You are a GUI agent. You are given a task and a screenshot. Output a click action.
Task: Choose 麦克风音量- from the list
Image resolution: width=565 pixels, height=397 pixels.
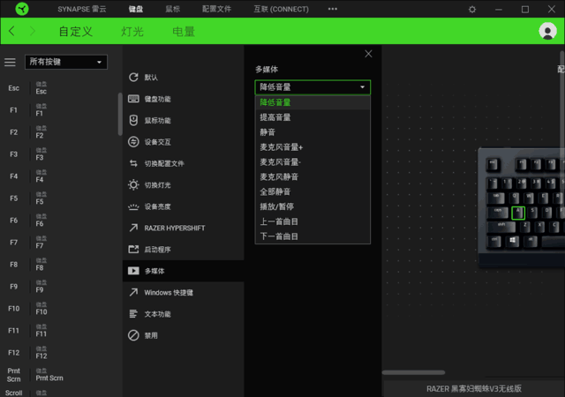(313, 162)
